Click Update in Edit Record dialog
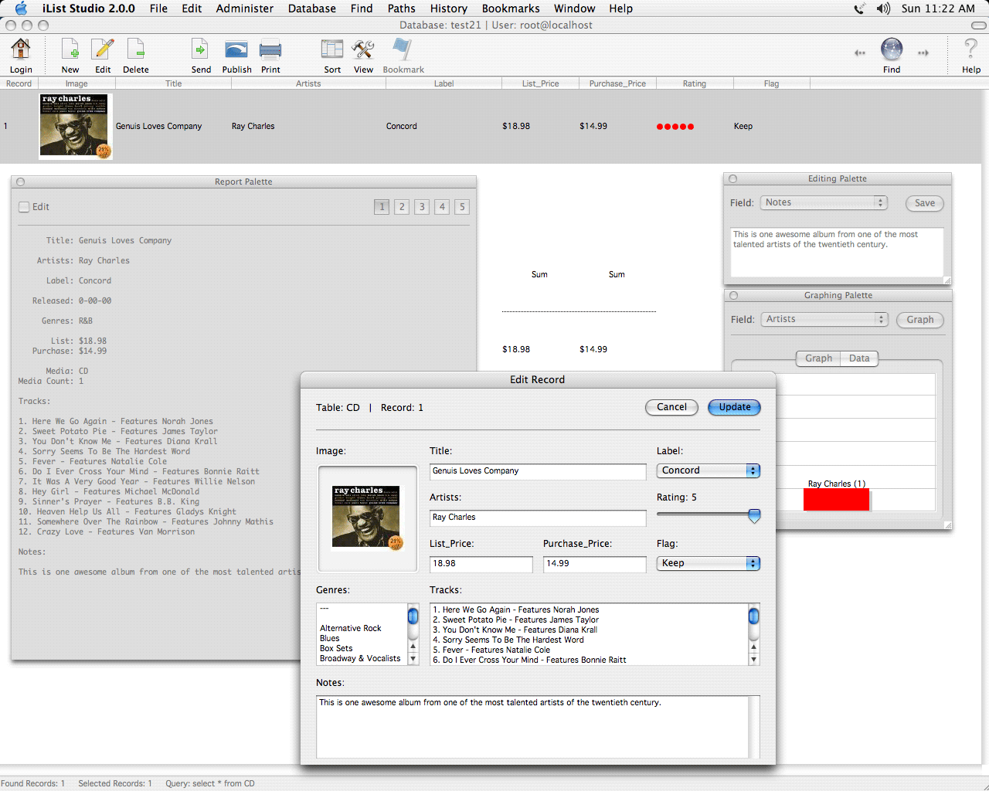Viewport: 989px width, 791px height. pyautogui.click(x=735, y=407)
